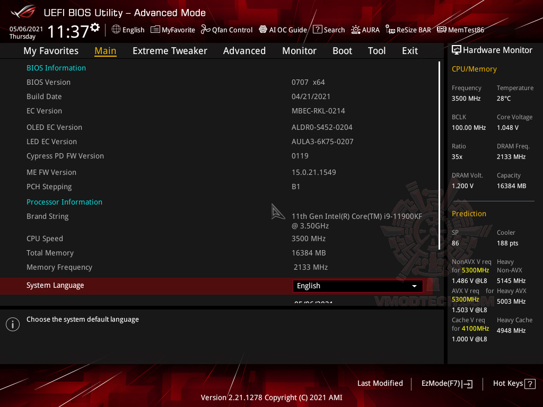Click the 04/21/2021 build date value
543x407 pixels.
pos(311,96)
